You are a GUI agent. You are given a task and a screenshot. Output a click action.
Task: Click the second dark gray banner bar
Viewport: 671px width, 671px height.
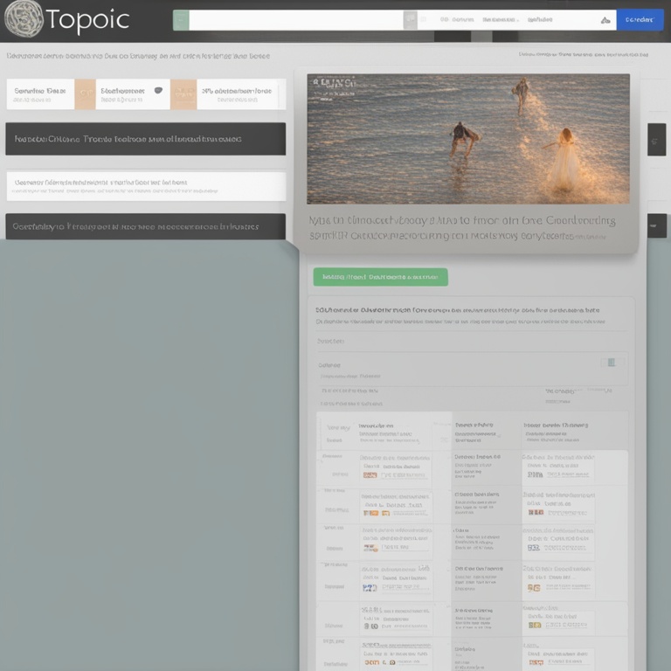click(x=145, y=226)
